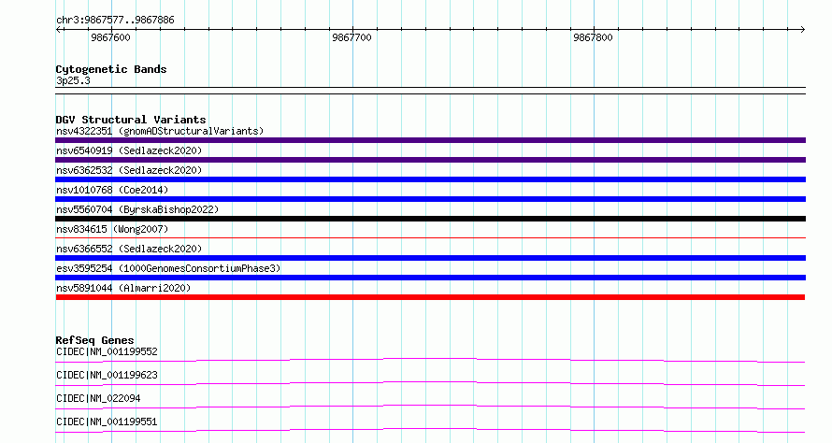Click the 9867800 ruler position label
This screenshot has width=832, height=443.
point(593,37)
